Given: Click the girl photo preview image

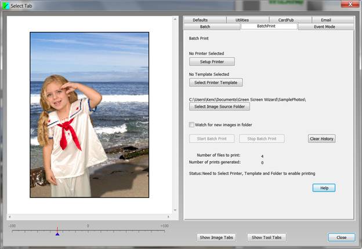Looking at the screenshot, I should 89,115.
